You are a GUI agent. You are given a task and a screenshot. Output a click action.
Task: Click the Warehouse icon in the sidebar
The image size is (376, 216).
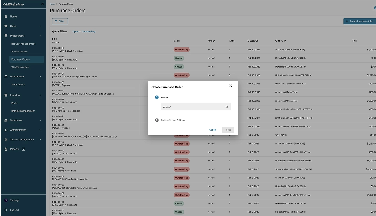[6, 120]
